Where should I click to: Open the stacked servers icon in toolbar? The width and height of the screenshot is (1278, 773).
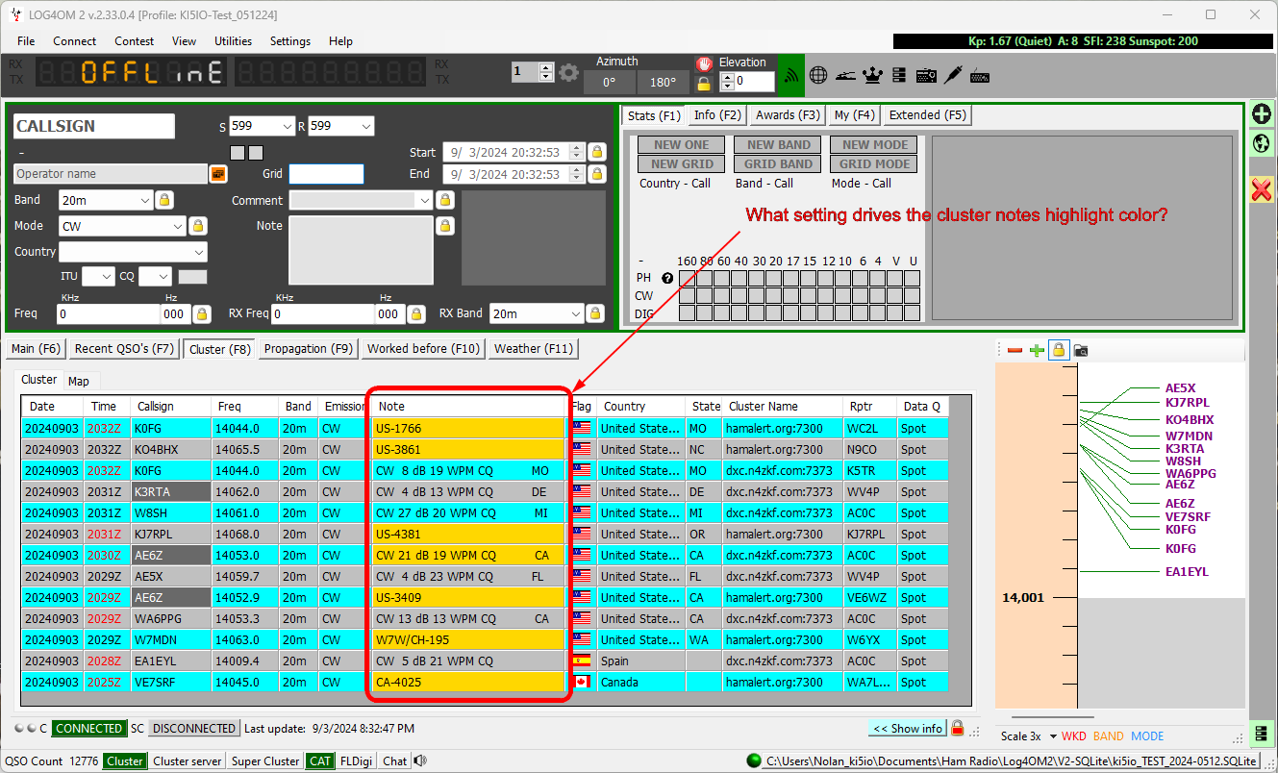pos(899,74)
